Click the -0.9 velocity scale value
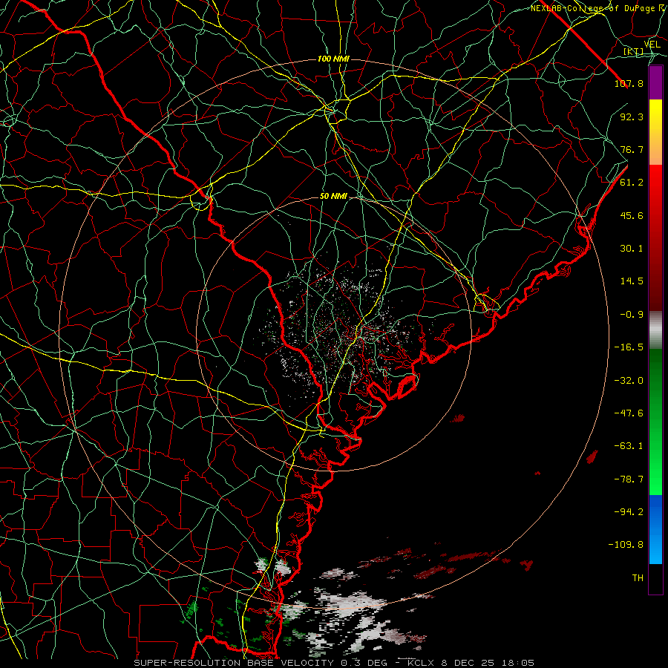The width and height of the screenshot is (668, 668). click(x=632, y=315)
